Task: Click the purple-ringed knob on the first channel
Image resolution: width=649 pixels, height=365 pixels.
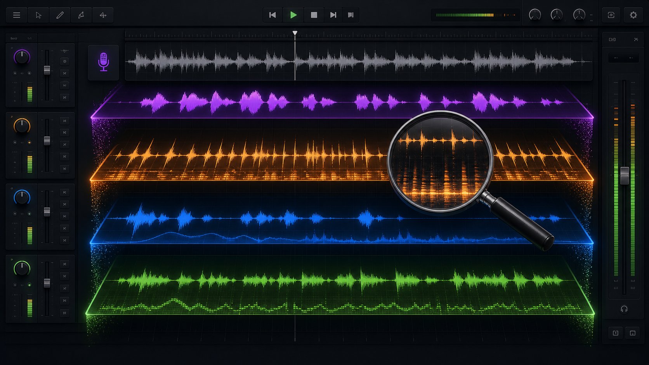Action: pos(22,57)
